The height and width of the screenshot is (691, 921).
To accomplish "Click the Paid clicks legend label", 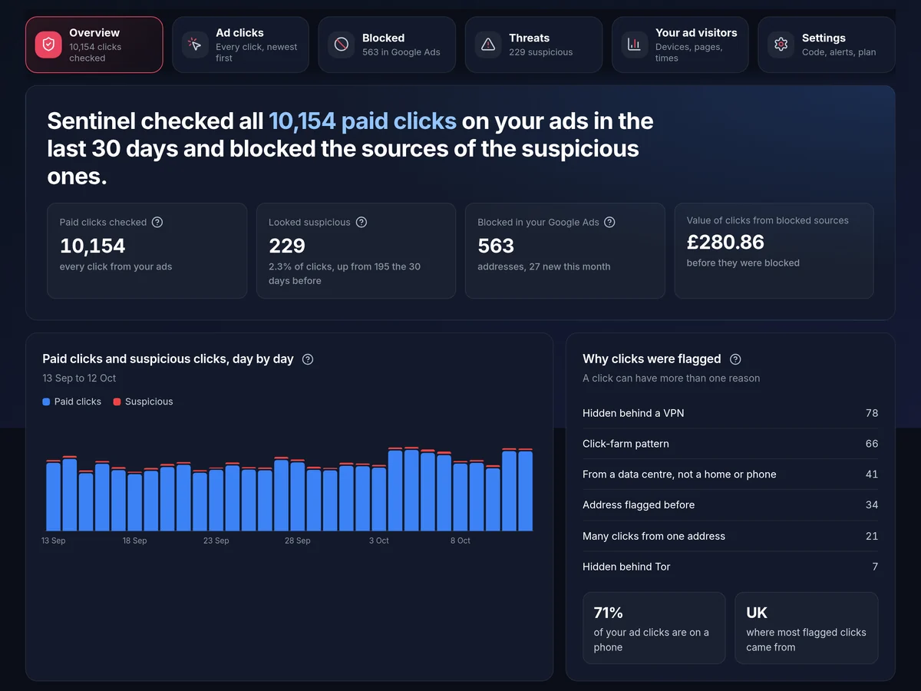I will [x=78, y=402].
